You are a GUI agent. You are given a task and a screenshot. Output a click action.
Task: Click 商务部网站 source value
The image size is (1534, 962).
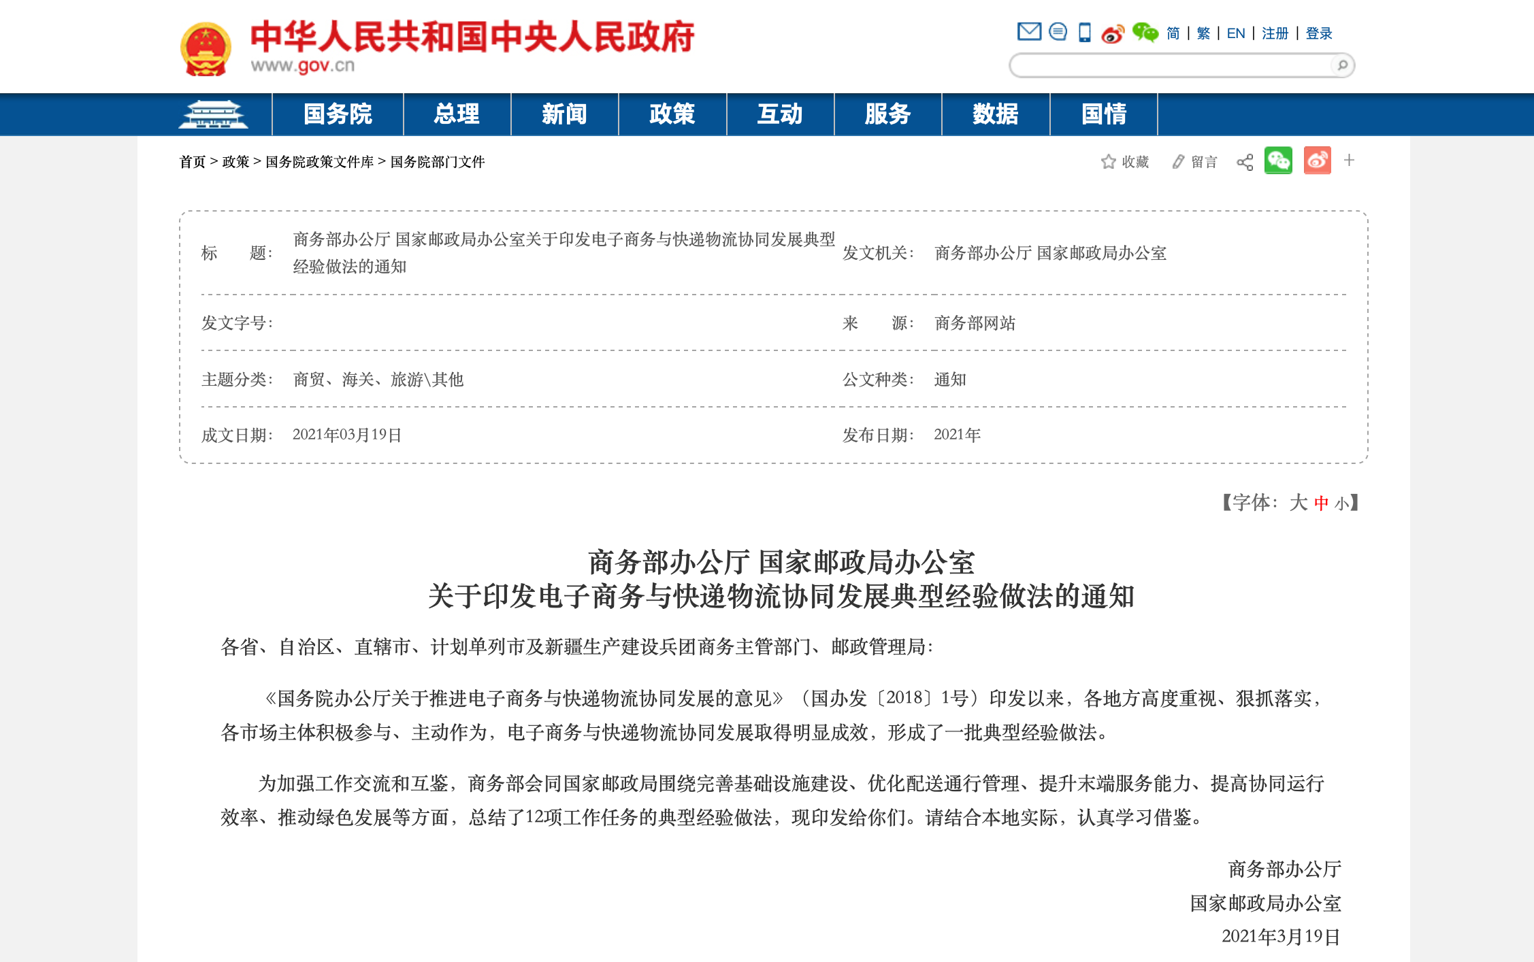point(975,323)
